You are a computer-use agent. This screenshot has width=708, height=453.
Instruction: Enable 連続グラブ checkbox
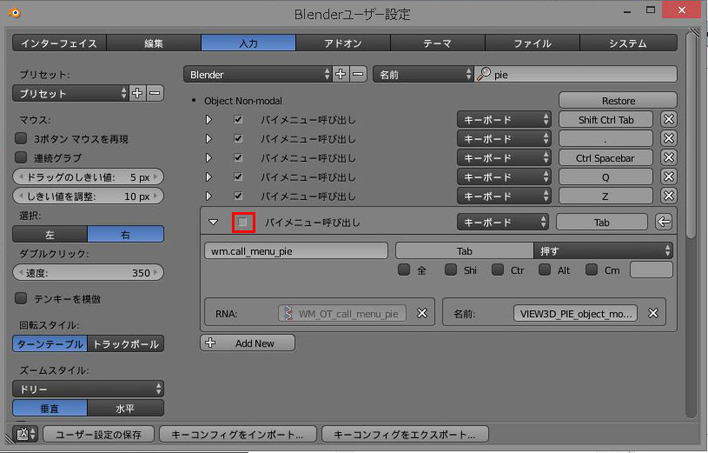21,157
